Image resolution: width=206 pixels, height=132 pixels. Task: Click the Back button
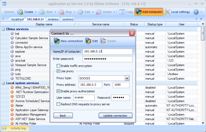(x=63, y=116)
